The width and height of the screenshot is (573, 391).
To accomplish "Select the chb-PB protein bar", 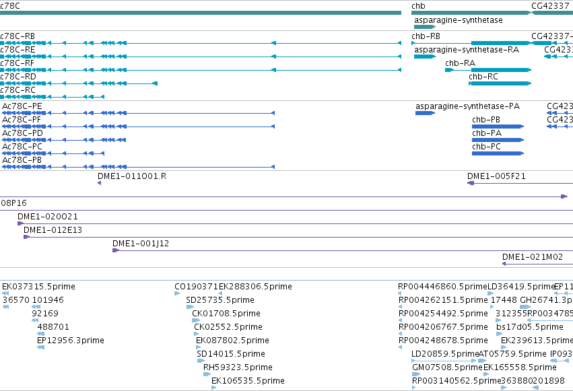I will (498, 127).
